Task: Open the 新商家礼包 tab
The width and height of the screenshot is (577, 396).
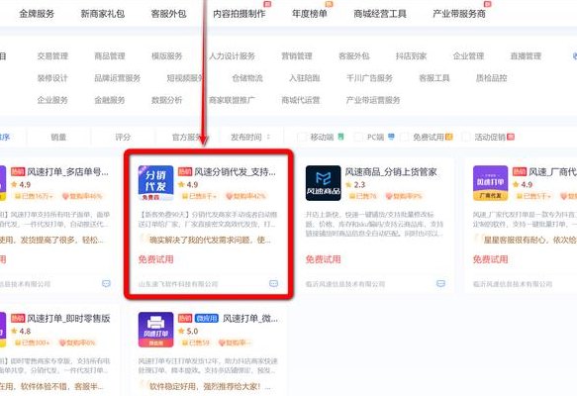Action: pyautogui.click(x=103, y=14)
